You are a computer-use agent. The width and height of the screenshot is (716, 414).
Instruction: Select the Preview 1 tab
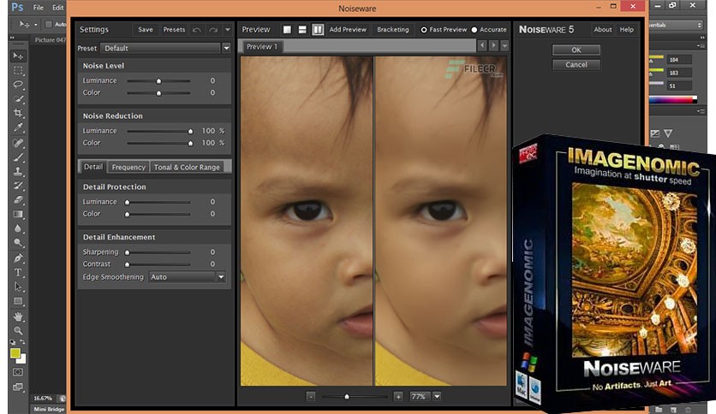(x=262, y=46)
